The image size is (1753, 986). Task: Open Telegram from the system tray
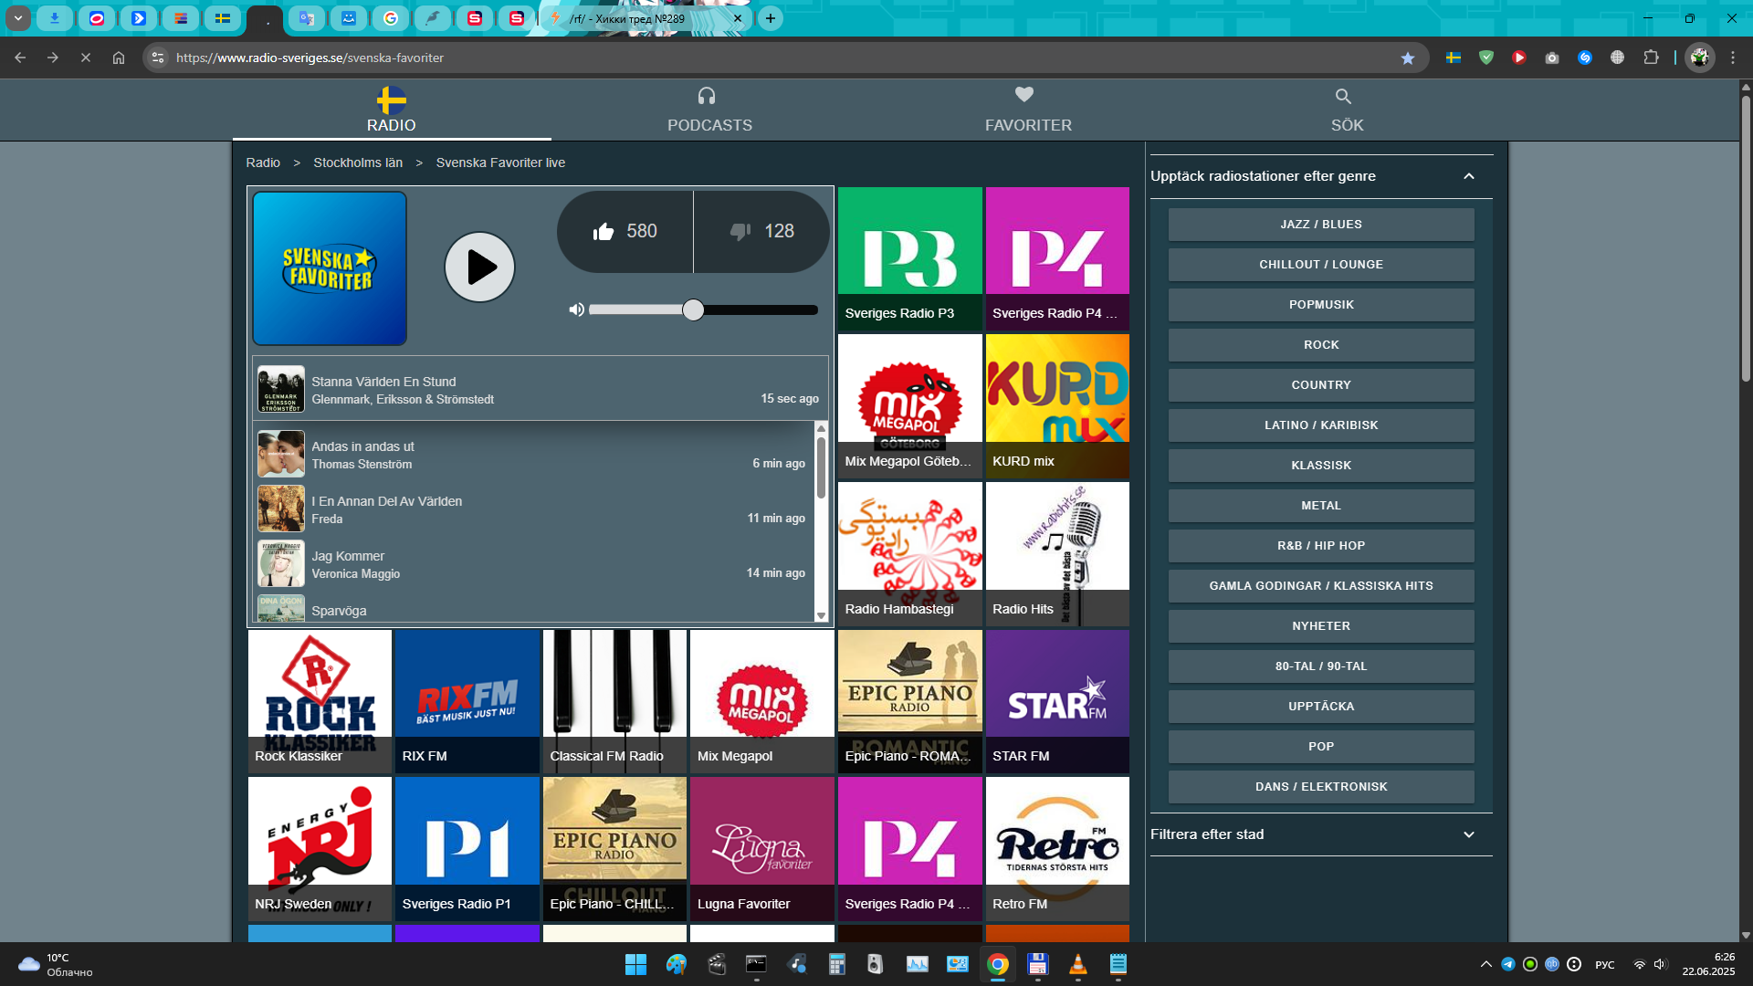[x=1508, y=964]
